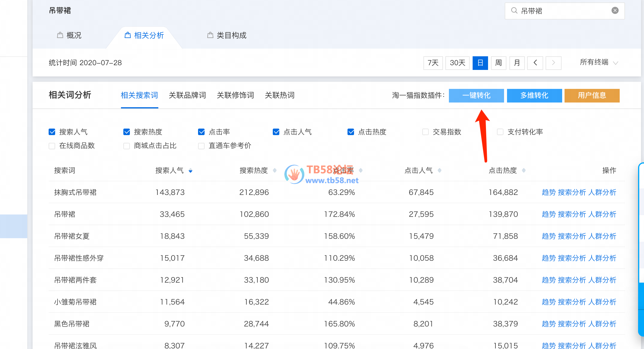Screen dimensions: 644x349
Task: Enable the 支付转化率 checkbox
Action: [500, 132]
